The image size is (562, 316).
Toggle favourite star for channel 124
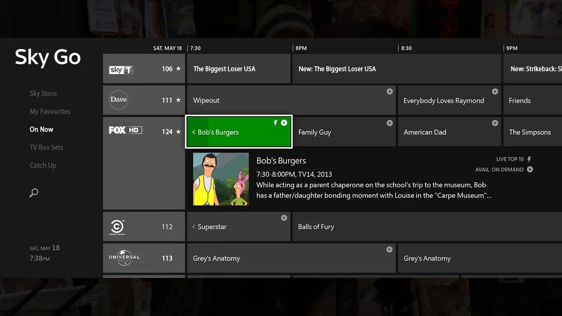coord(178,132)
